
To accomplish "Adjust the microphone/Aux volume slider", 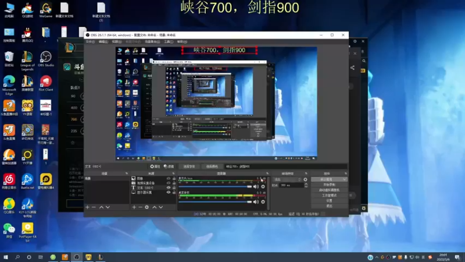I will coord(215,186).
